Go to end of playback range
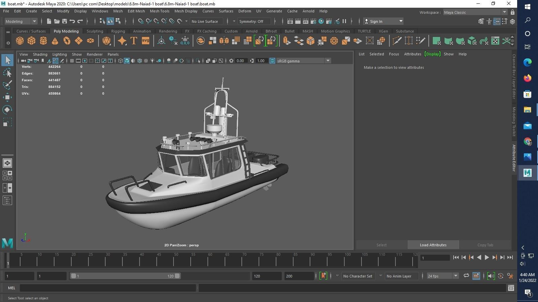The width and height of the screenshot is (538, 302). 510,257
